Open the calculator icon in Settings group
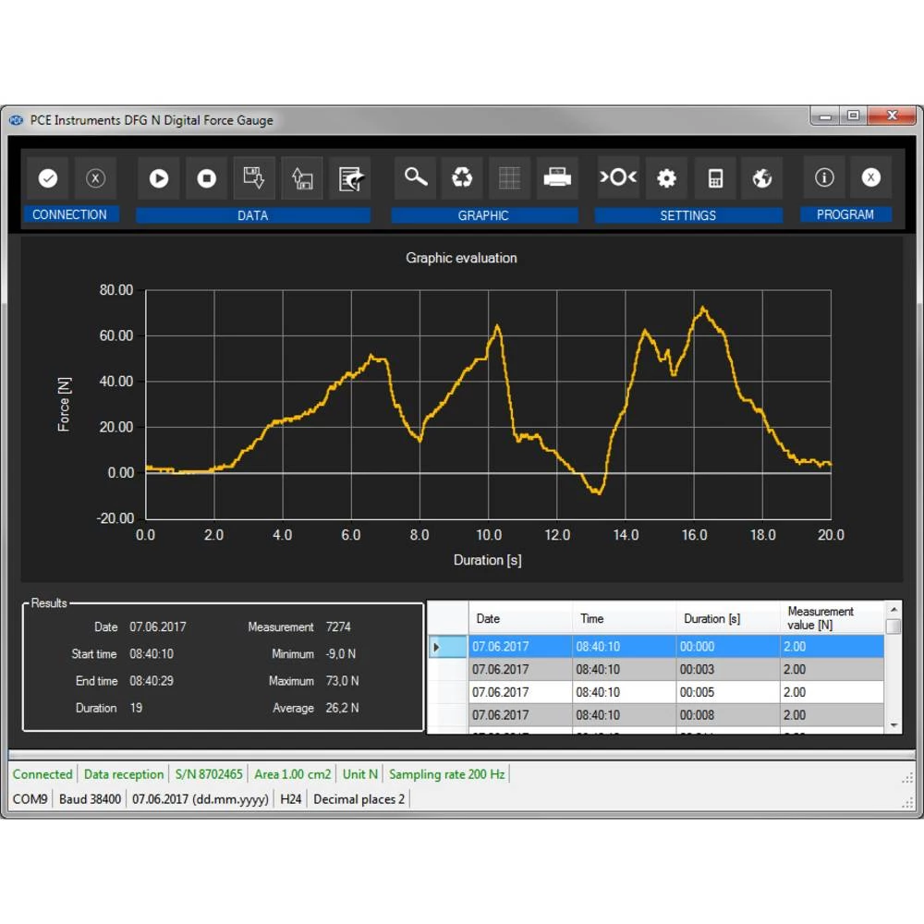The width and height of the screenshot is (924, 924). [715, 177]
